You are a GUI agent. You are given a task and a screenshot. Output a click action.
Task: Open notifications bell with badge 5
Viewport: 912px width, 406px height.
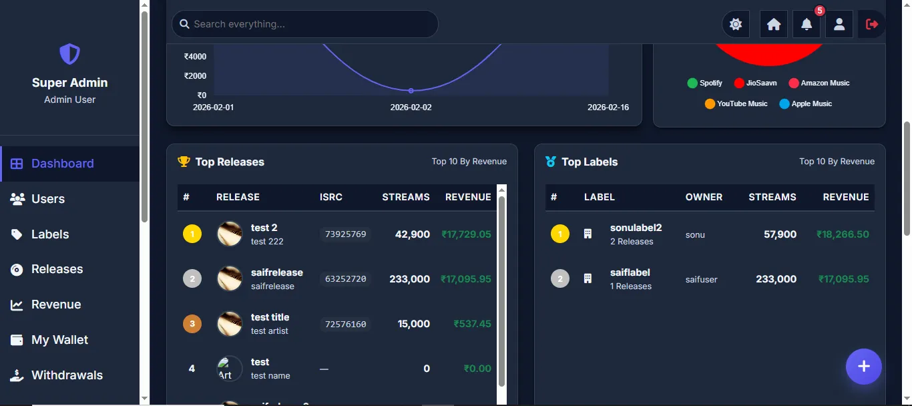(x=807, y=25)
